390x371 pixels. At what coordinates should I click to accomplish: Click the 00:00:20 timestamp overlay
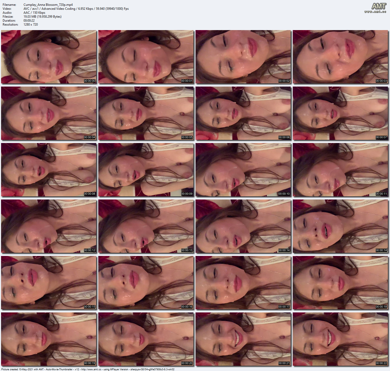click(x=187, y=363)
